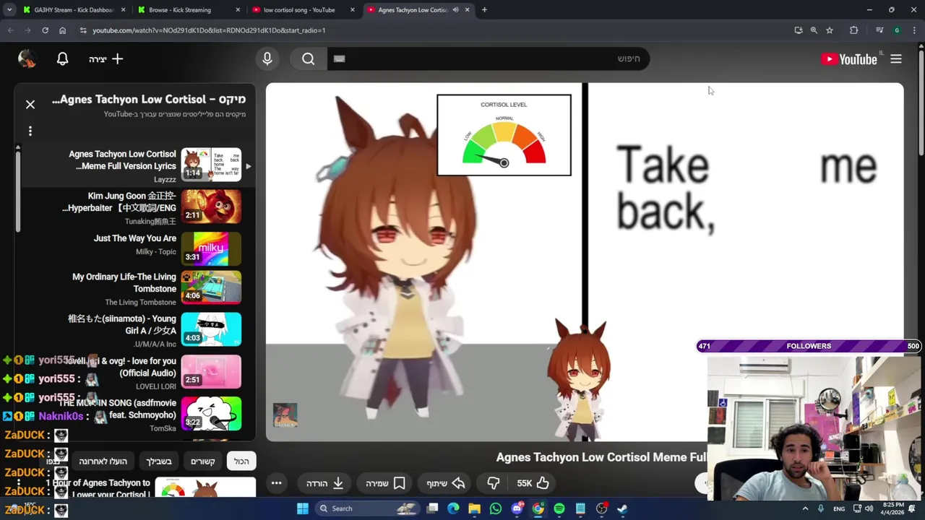Image resolution: width=925 pixels, height=520 pixels.
Task: Reload the page
Action: pos(45,30)
